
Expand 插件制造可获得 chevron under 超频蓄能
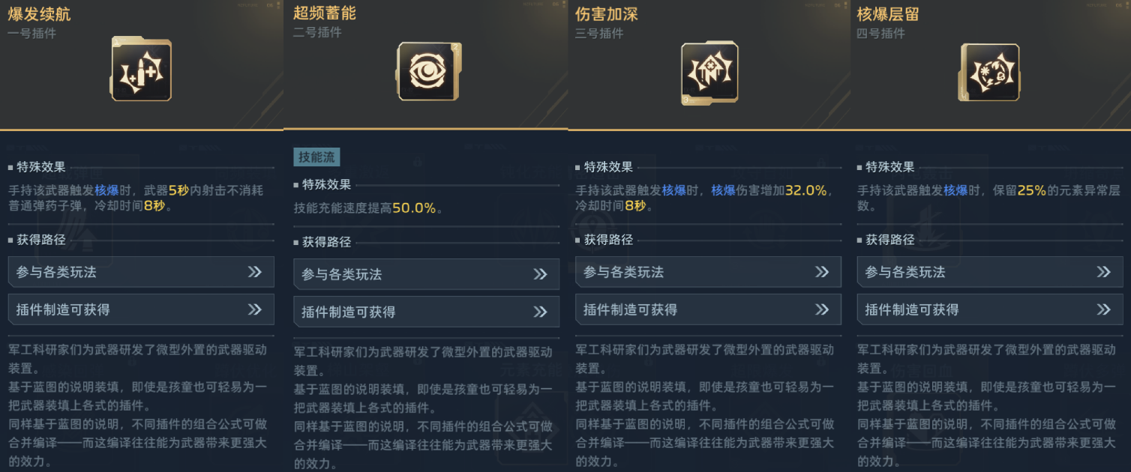coord(540,312)
